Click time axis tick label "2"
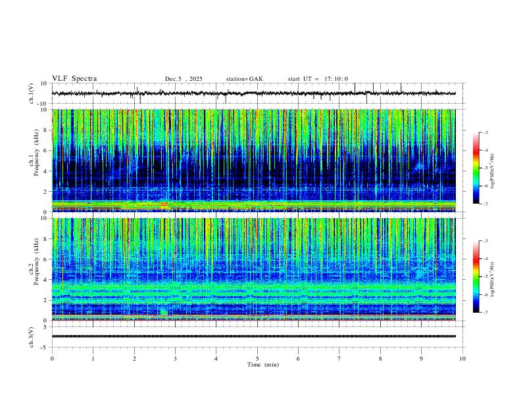This screenshot has height=402, width=521. point(134,359)
